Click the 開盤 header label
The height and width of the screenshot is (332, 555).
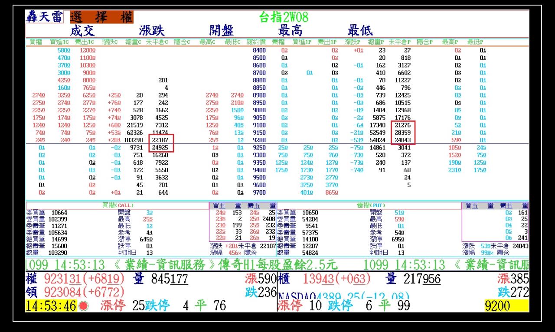(221, 31)
